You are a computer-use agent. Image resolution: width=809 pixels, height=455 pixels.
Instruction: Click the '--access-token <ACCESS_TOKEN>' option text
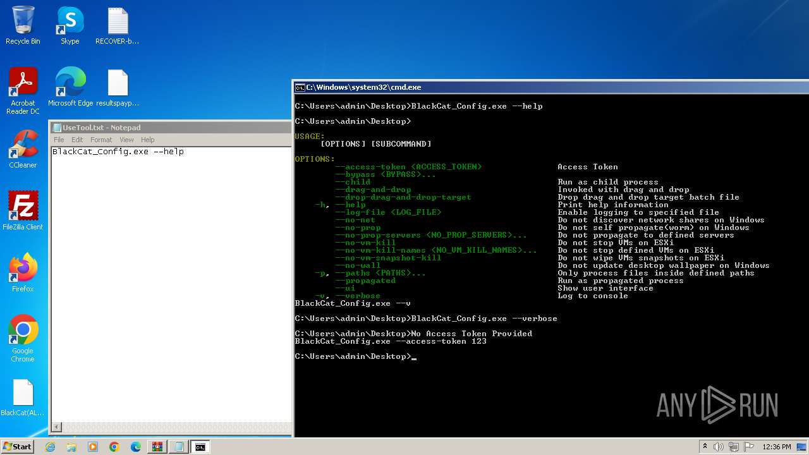408,167
